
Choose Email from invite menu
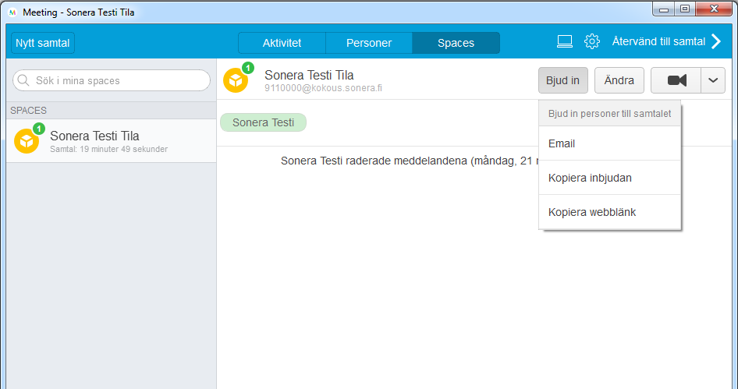pyautogui.click(x=609, y=143)
